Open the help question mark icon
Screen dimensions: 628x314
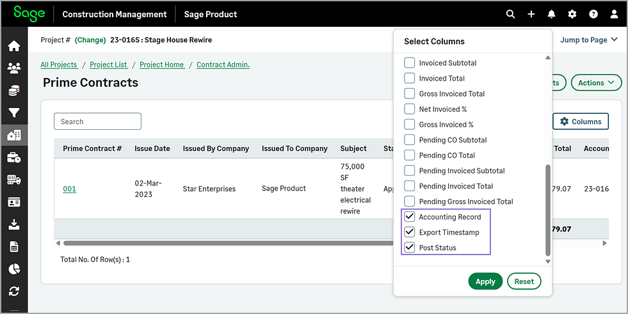(x=593, y=14)
